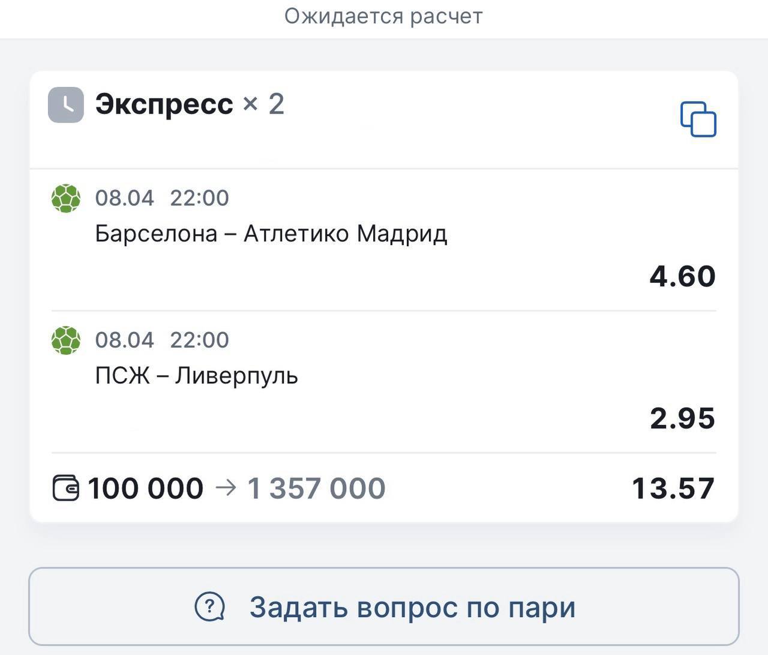Click the pending clock status icon
The width and height of the screenshot is (768, 655).
66,105
